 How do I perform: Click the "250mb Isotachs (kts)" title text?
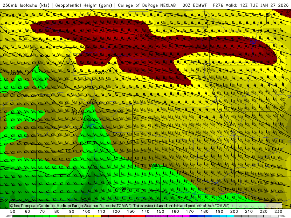(26, 5)
